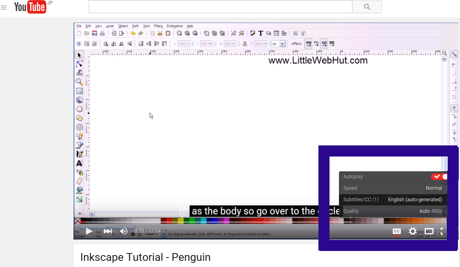Select the Circle/Ellipse tool

(x=79, y=109)
